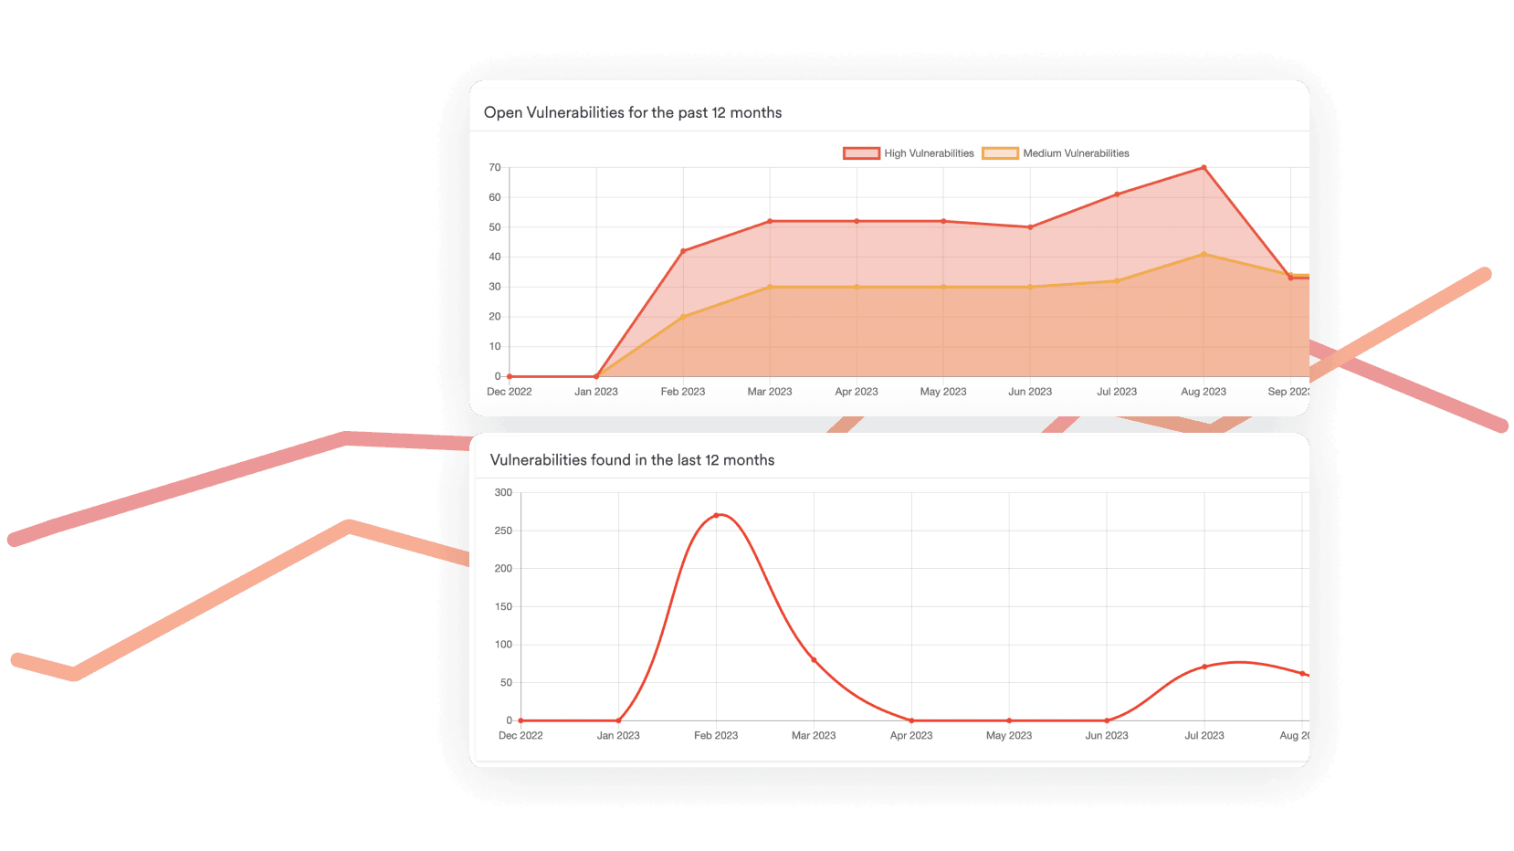Toggle the High Vulnerabilities legend label

[x=929, y=153]
